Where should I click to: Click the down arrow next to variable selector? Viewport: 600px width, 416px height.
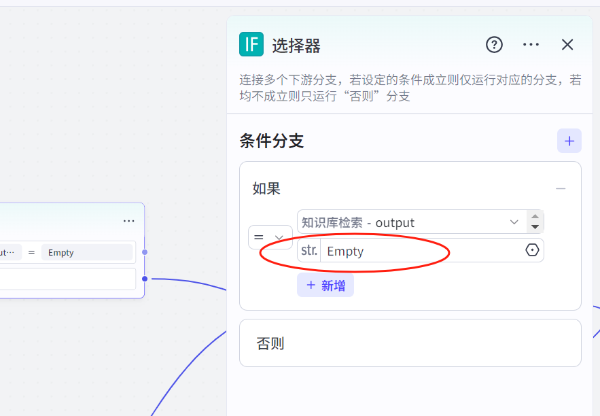click(535, 227)
